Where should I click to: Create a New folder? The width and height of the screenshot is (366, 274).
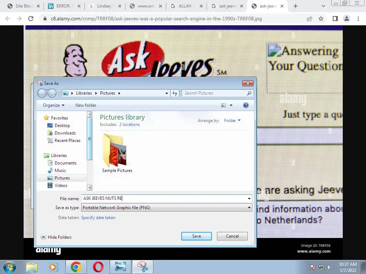click(x=86, y=105)
